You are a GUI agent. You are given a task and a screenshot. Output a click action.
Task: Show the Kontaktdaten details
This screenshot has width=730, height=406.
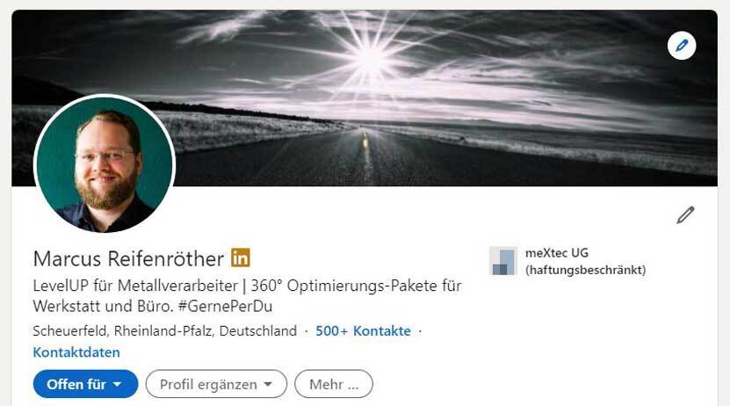[x=76, y=352]
